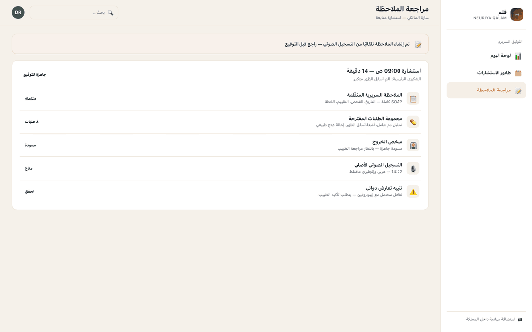The height and width of the screenshot is (332, 532).
Task: Click the flag icon in the sidebar footer
Action: click(520, 320)
